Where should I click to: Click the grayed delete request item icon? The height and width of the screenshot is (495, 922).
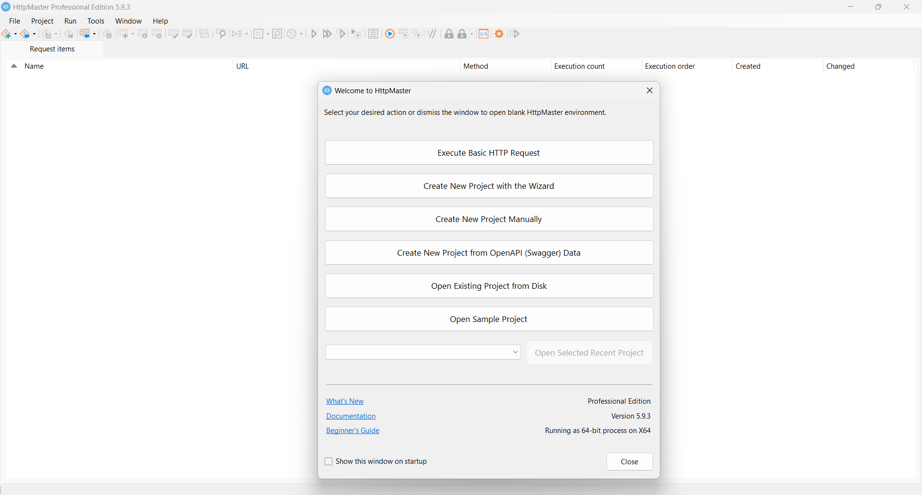(x=157, y=34)
